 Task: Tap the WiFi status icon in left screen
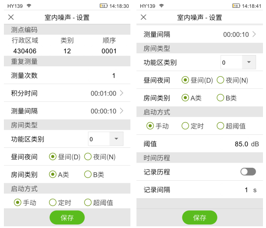click(x=29, y=6)
